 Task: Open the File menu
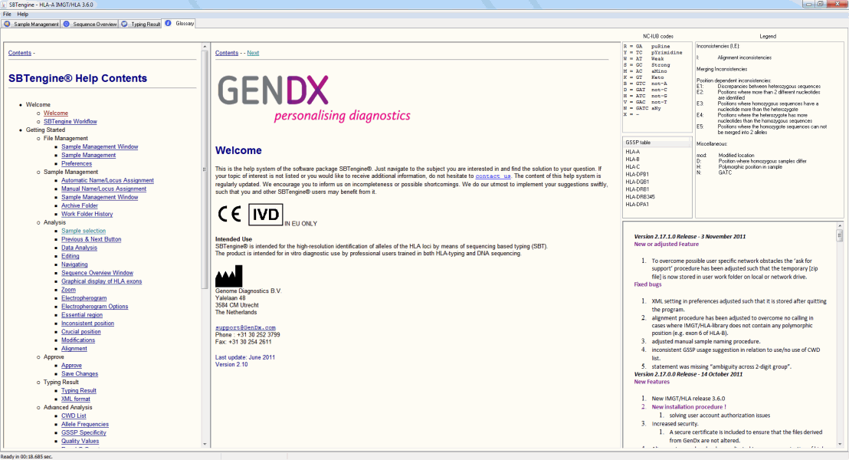point(7,14)
